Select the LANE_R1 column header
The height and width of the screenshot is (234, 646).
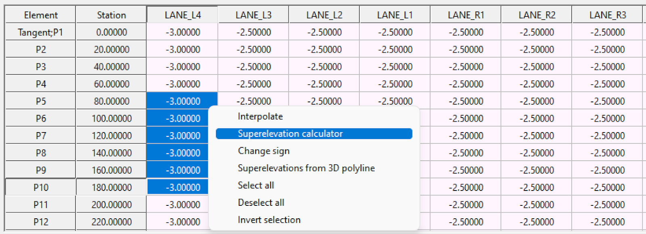(466, 15)
